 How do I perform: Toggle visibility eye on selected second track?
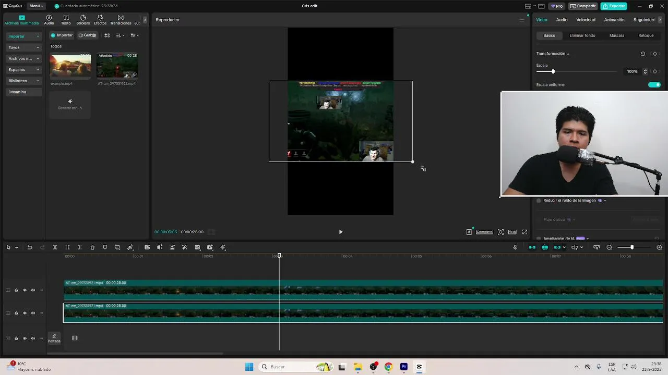pos(25,313)
